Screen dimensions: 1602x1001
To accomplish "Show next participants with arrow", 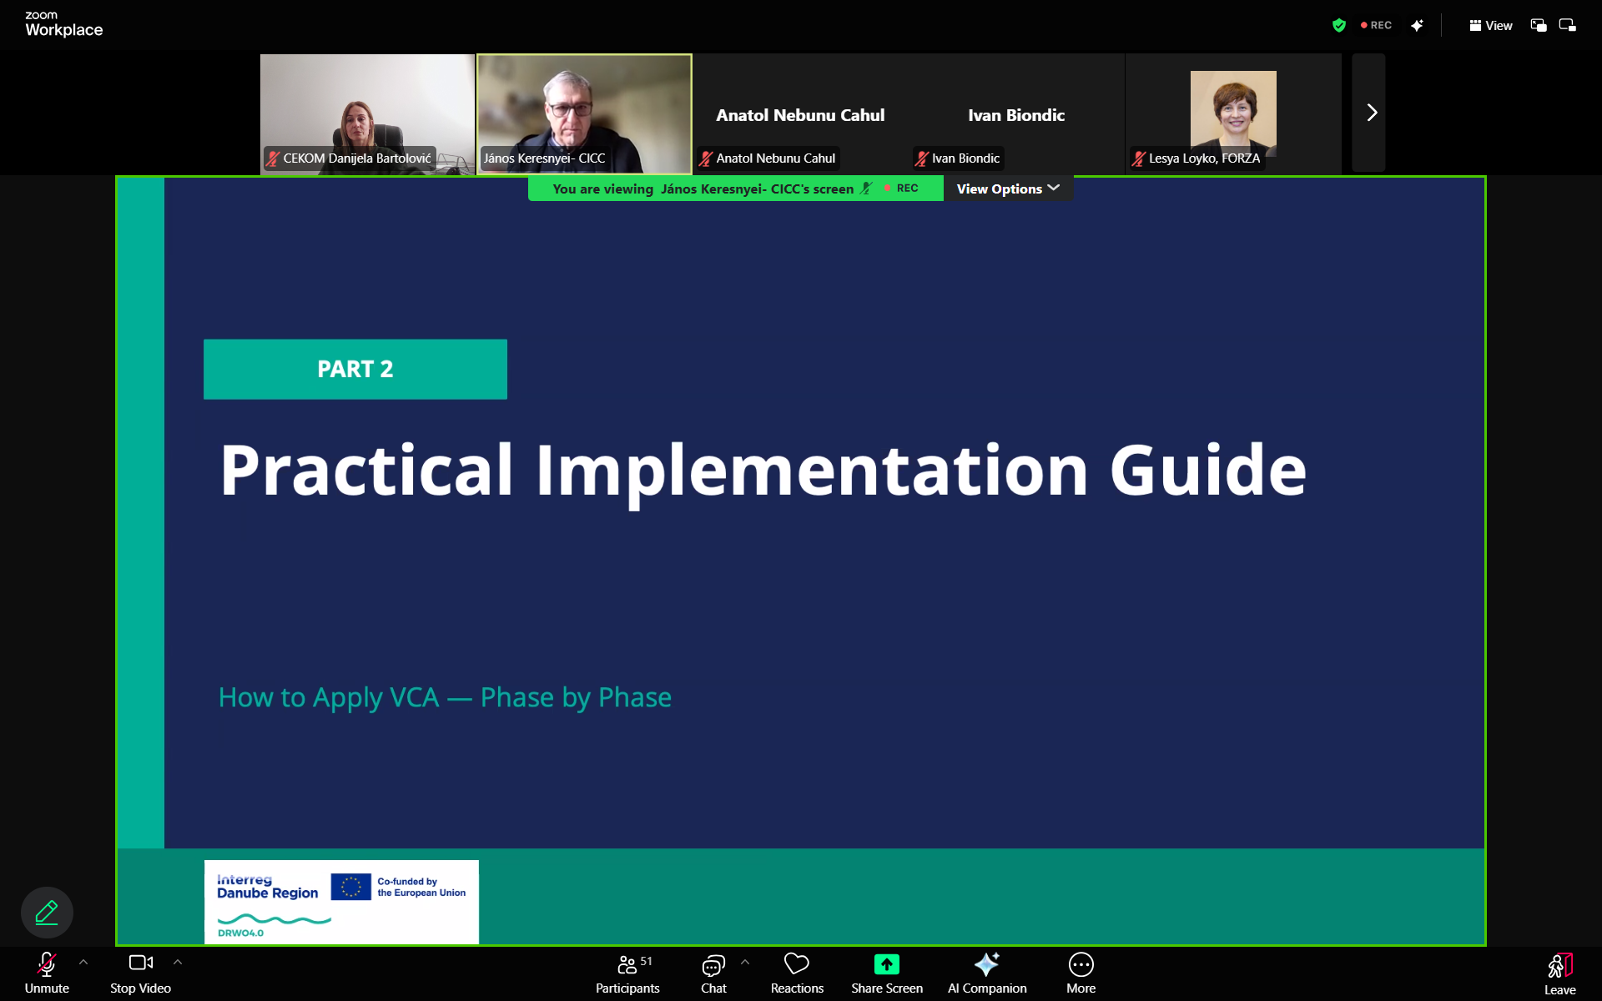I will coord(1371,113).
